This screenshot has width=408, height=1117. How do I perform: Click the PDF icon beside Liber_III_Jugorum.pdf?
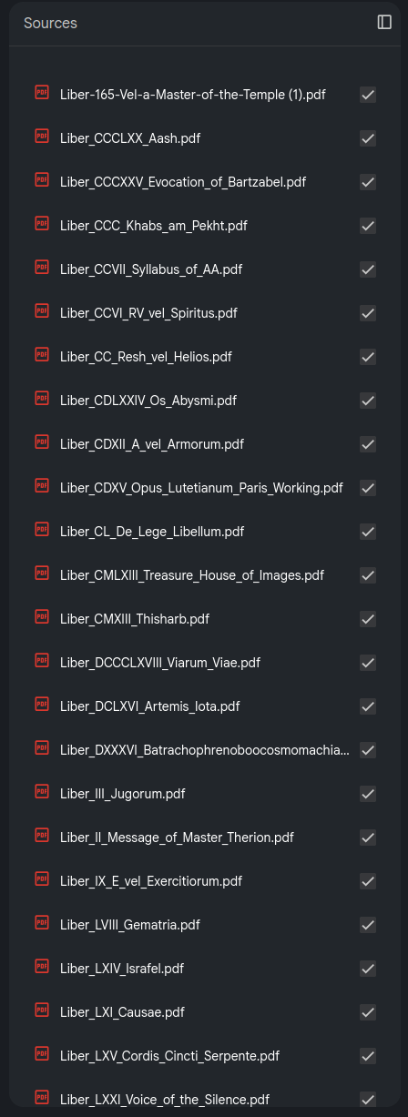point(42,792)
